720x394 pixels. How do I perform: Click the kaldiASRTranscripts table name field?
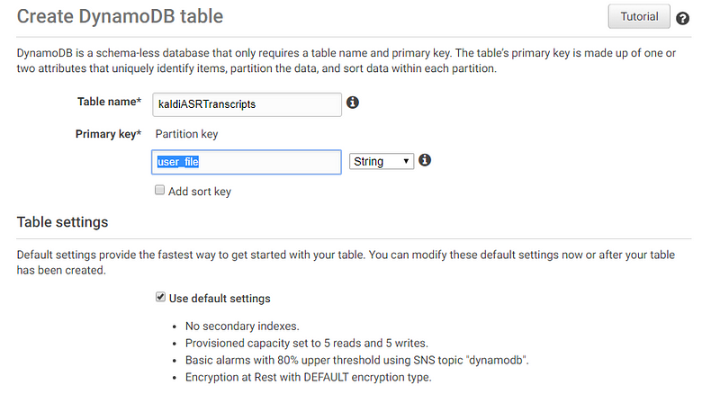247,104
